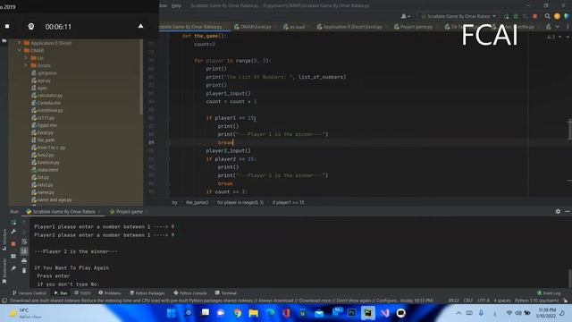Click the red Stop icon in toolbar
The height and width of the screenshot is (322, 572).
point(534,16)
